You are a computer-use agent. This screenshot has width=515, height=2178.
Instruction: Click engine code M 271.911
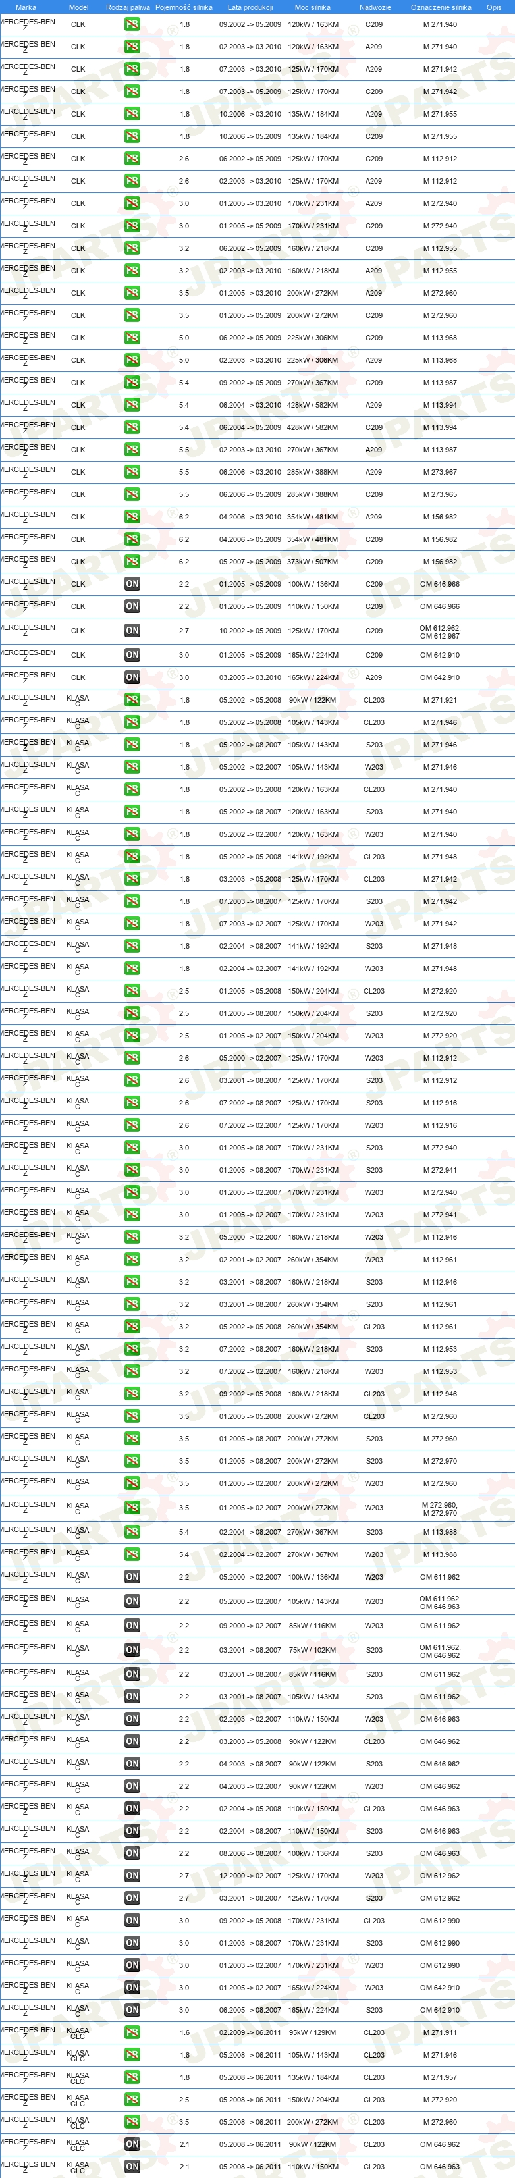tap(440, 2032)
